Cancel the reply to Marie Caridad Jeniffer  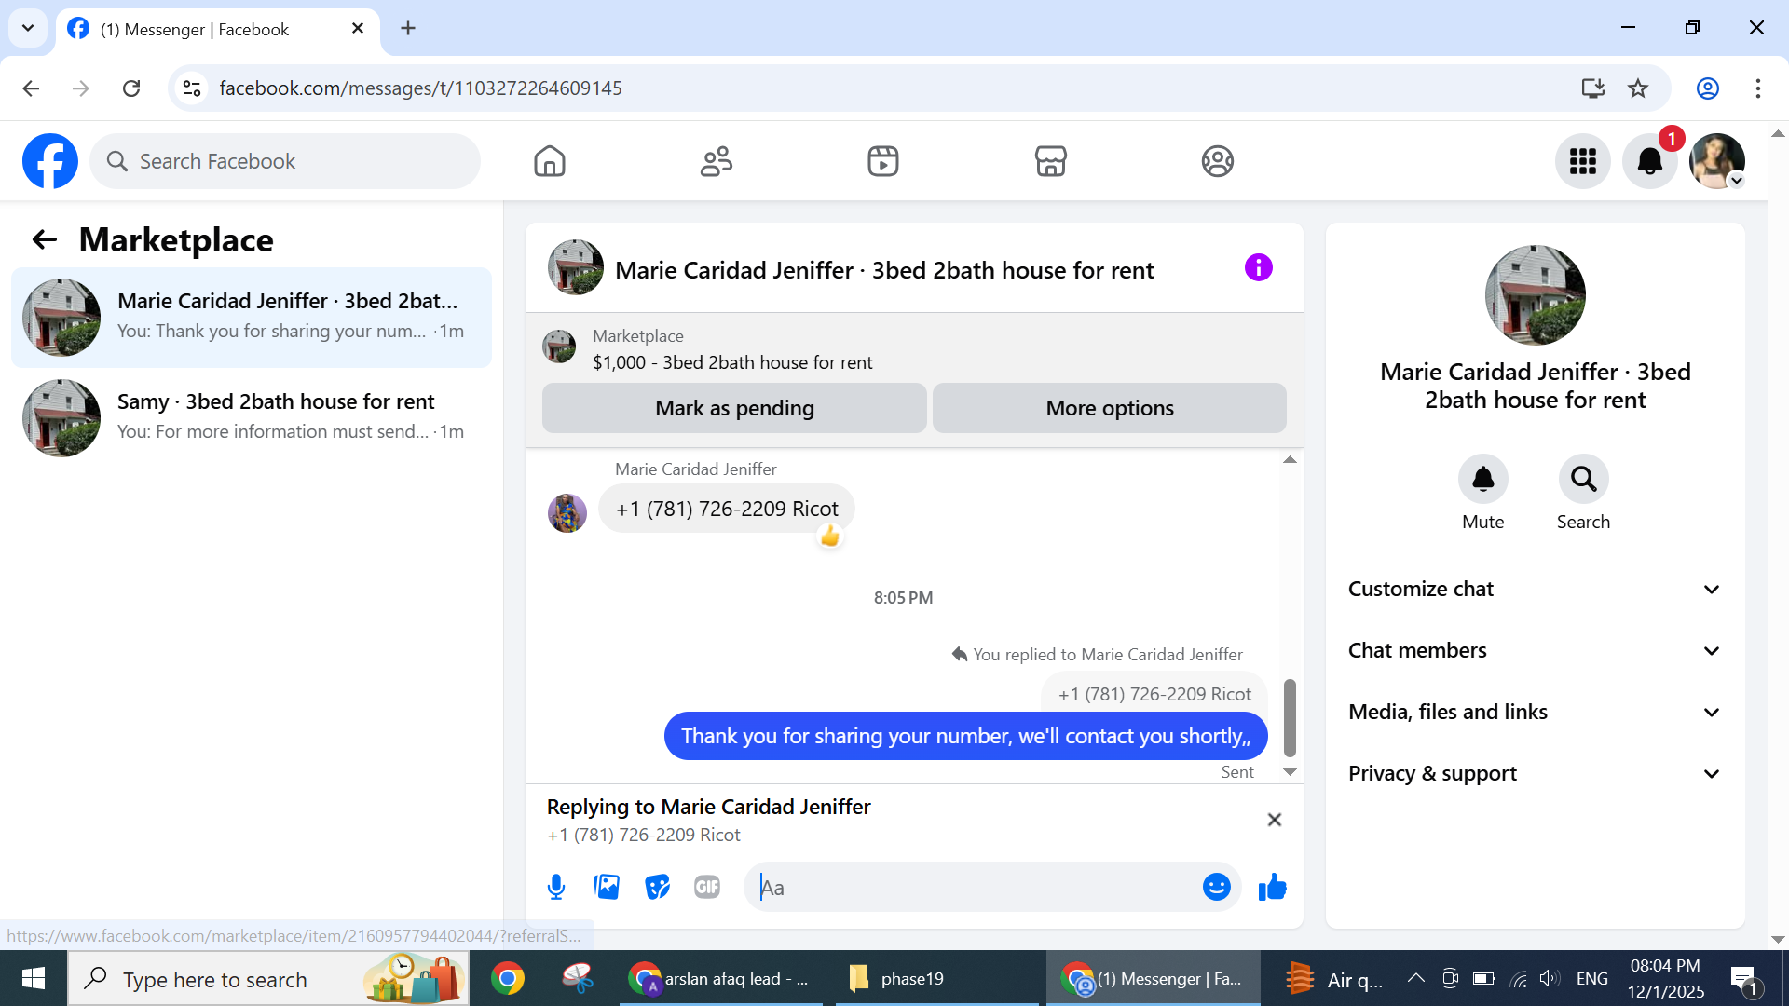click(x=1274, y=820)
